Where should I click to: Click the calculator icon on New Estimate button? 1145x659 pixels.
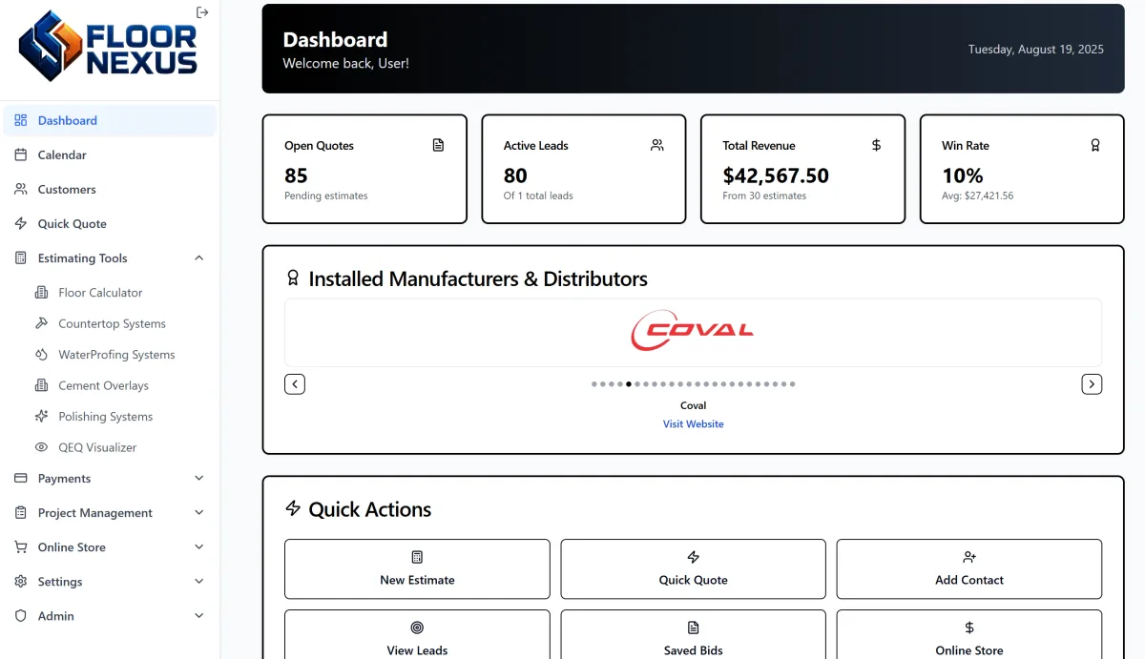pos(417,557)
